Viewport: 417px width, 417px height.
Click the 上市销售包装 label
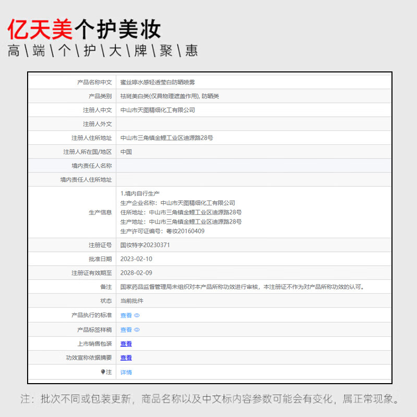[x=94, y=344]
